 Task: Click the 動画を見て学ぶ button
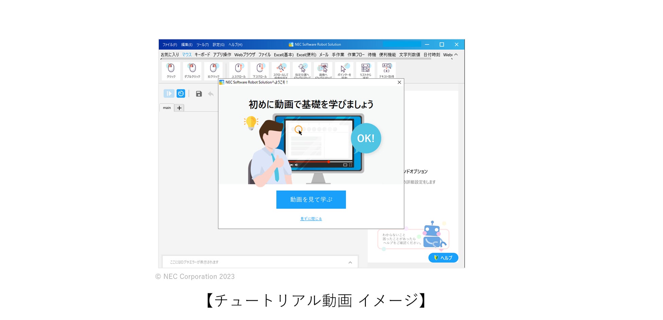311,200
